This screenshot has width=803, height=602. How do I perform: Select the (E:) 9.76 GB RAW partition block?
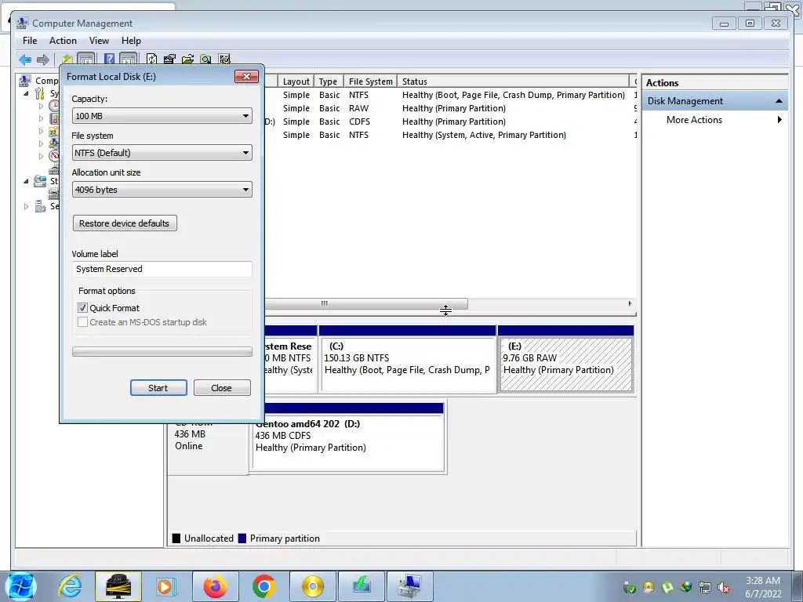(566, 364)
